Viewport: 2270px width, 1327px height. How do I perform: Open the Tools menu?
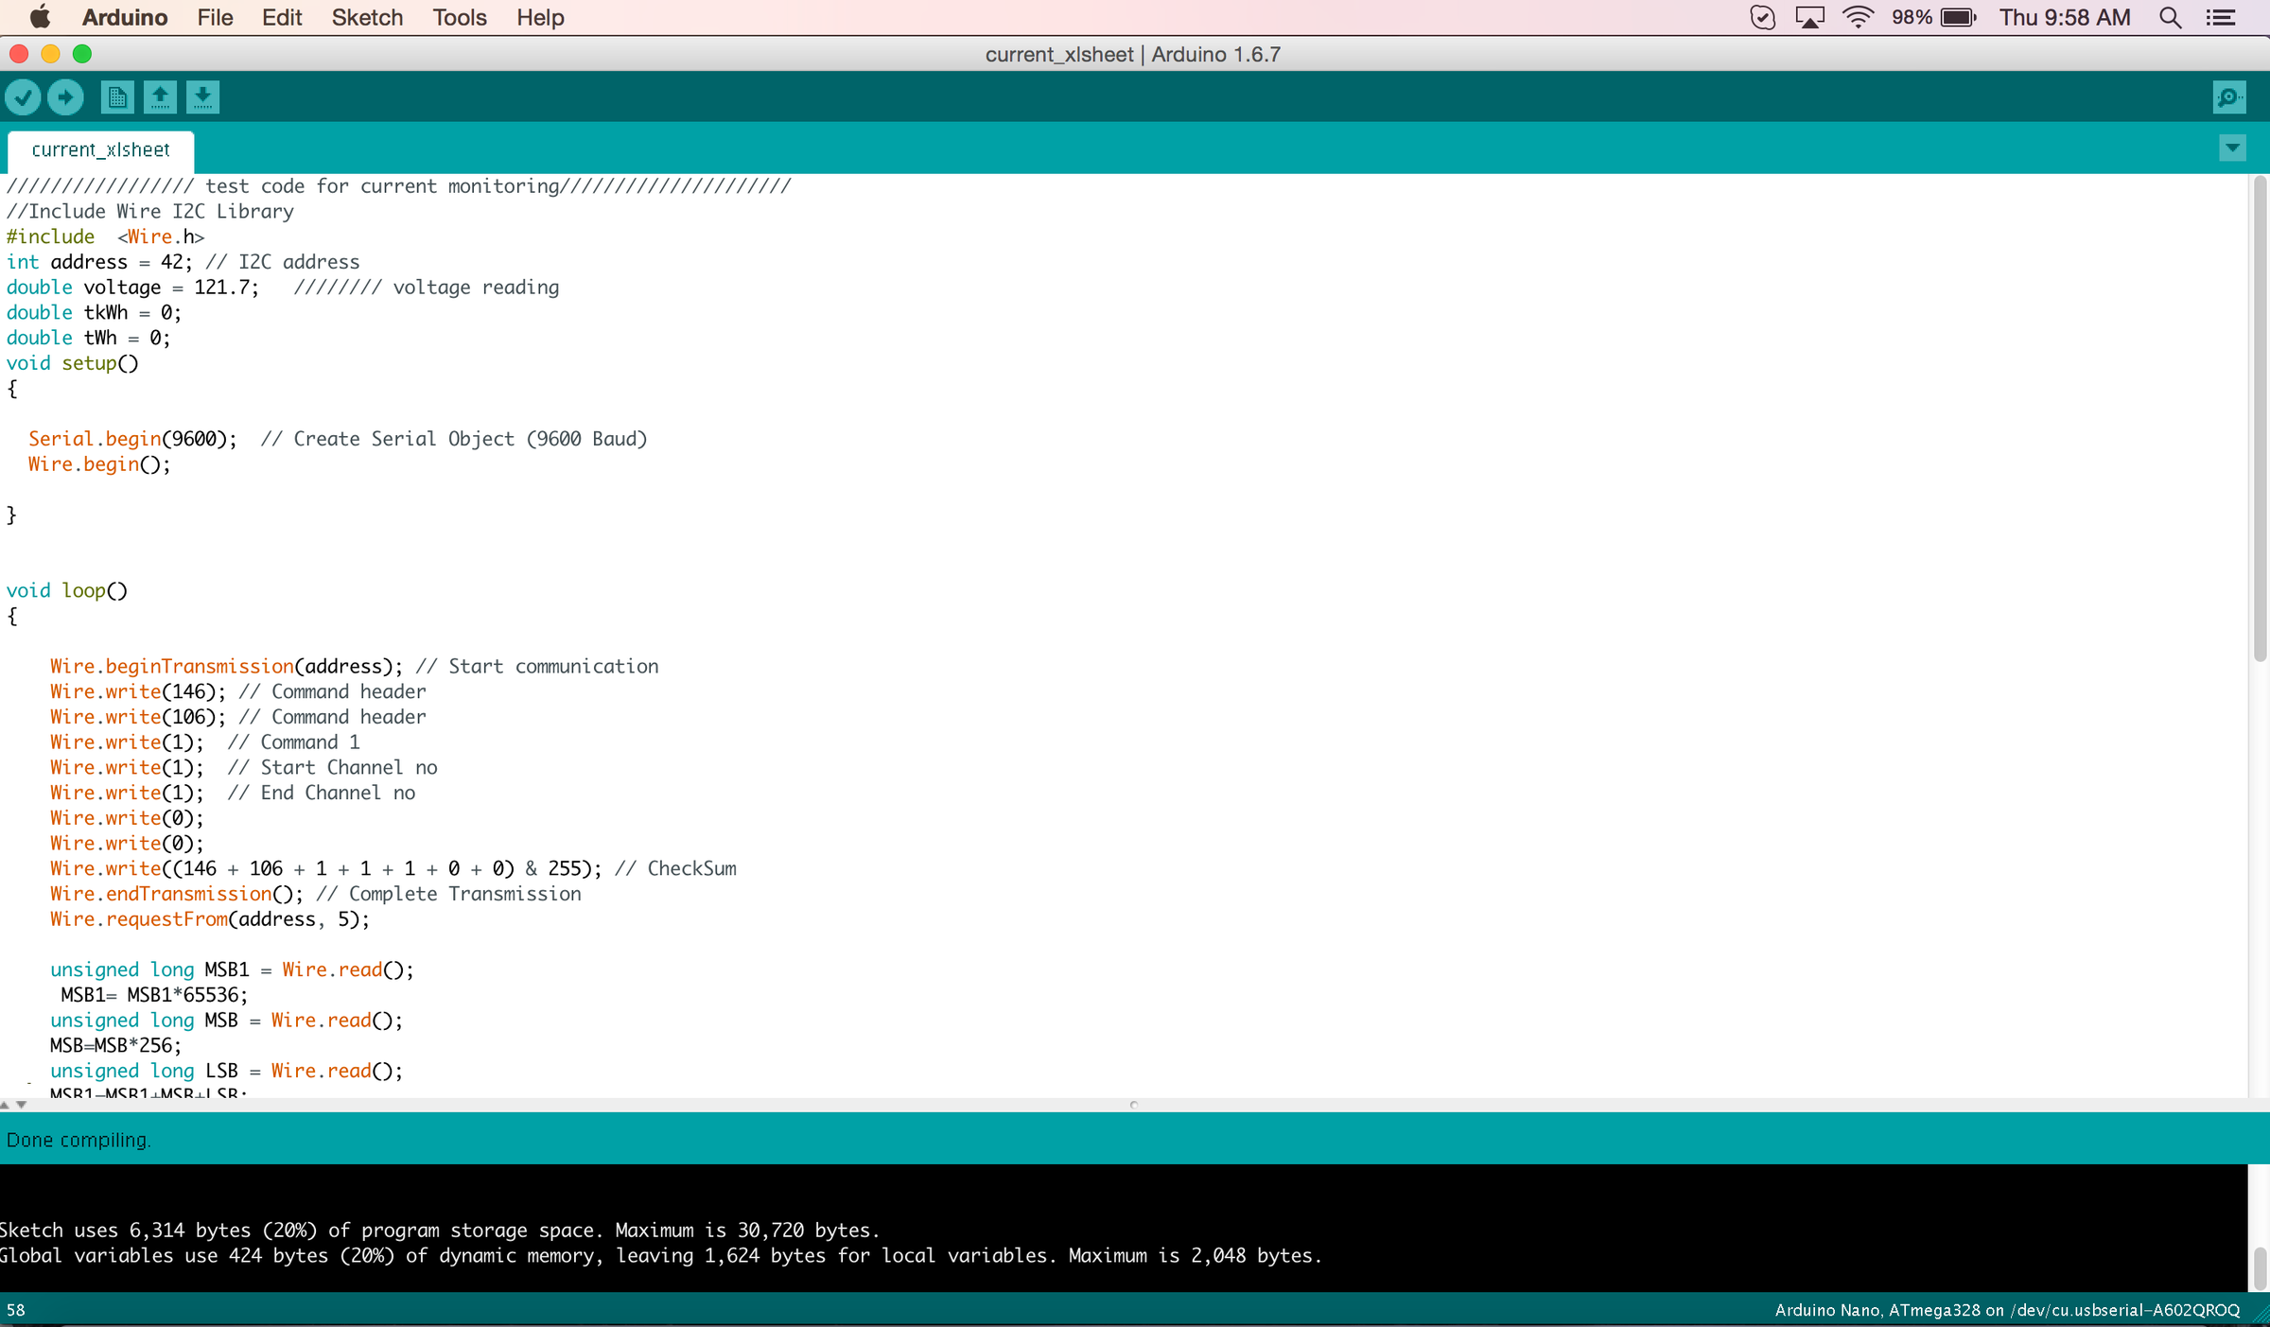(458, 17)
